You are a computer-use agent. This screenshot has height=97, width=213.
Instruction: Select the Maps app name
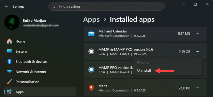(103, 86)
